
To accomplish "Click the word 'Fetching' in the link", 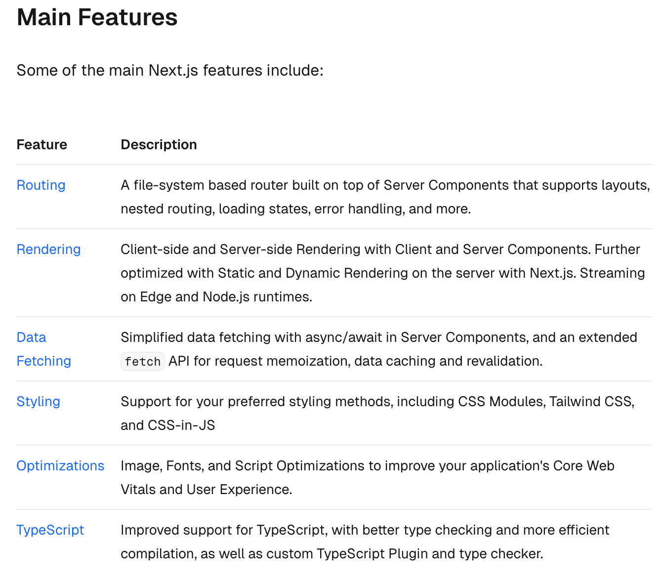I will pos(43,361).
